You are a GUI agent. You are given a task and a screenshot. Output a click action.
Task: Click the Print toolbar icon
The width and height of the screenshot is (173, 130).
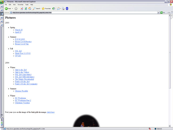coord(63,9)
